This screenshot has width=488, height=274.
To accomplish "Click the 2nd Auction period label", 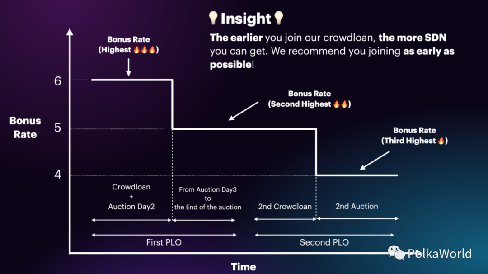I will pyautogui.click(x=357, y=207).
